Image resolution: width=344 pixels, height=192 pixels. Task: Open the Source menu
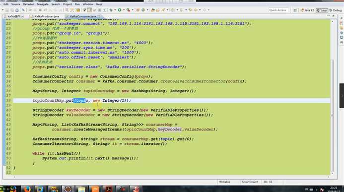(15, 4)
